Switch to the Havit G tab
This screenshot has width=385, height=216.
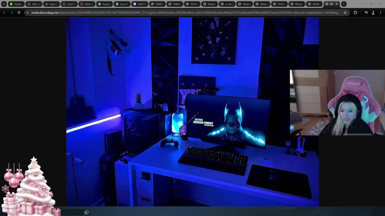pyautogui.click(x=86, y=4)
